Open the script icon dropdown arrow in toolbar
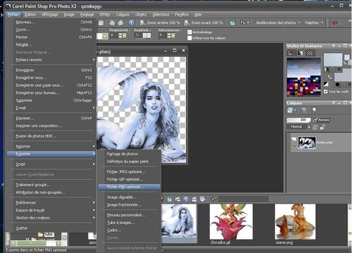 pos(248,23)
